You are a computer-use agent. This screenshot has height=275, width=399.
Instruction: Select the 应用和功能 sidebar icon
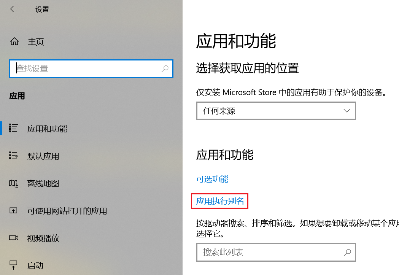[13, 128]
